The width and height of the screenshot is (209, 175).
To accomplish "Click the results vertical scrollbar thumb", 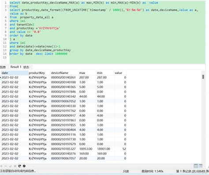I will click(x=203, y=77).
